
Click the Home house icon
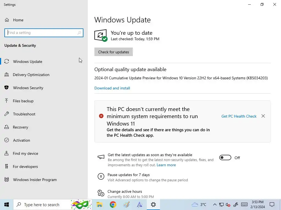click(x=7, y=20)
